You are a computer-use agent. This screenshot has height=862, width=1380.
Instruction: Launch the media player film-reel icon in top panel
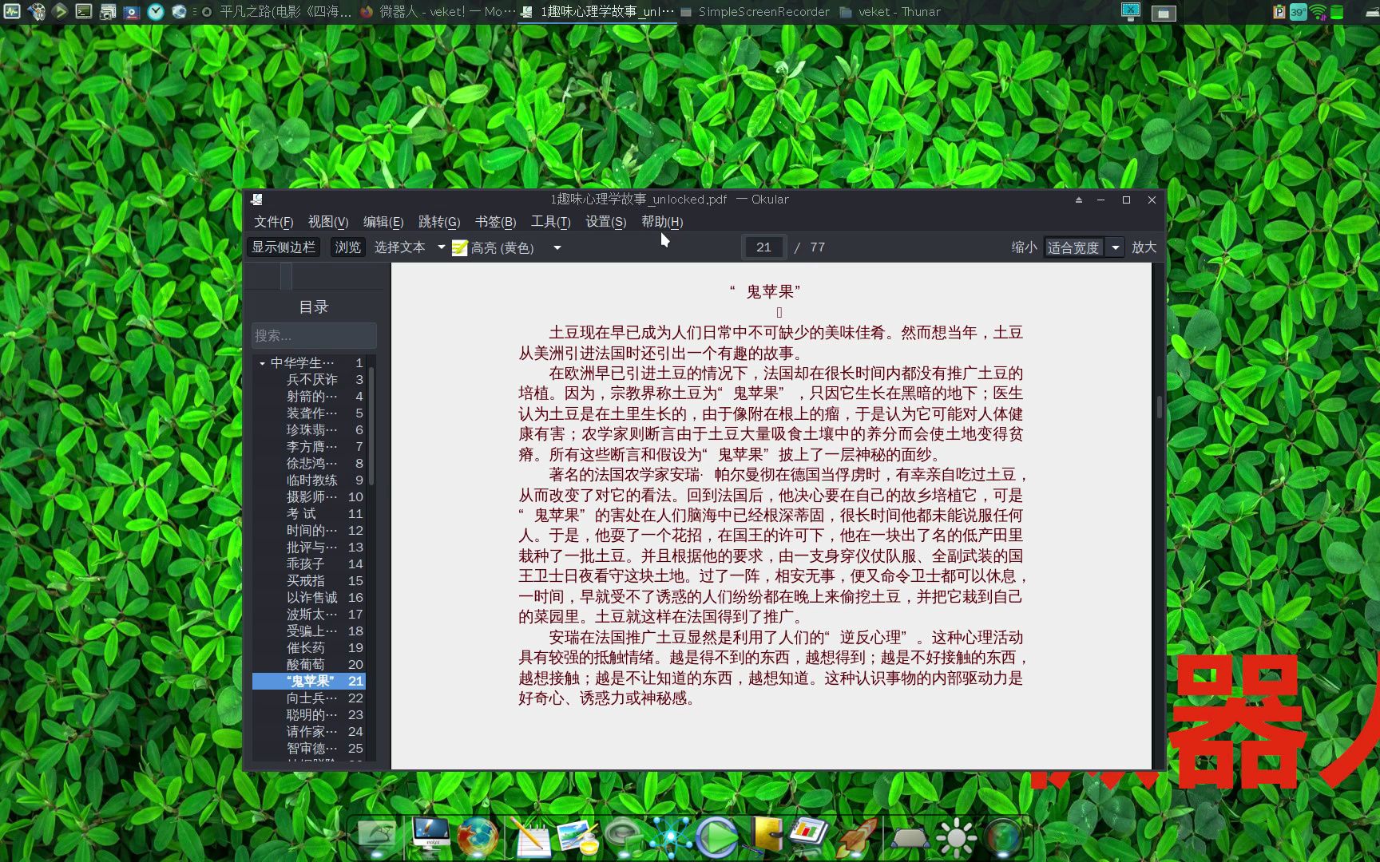36,11
